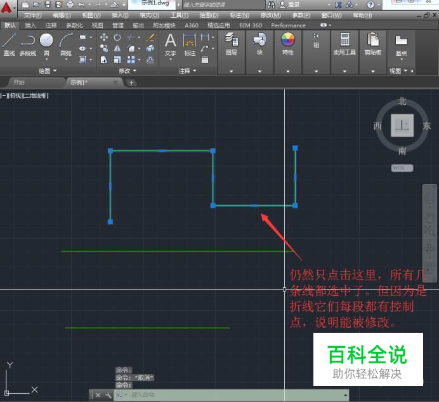Open the 编辑(E) menu
The width and height of the screenshot is (439, 402).
[62, 15]
